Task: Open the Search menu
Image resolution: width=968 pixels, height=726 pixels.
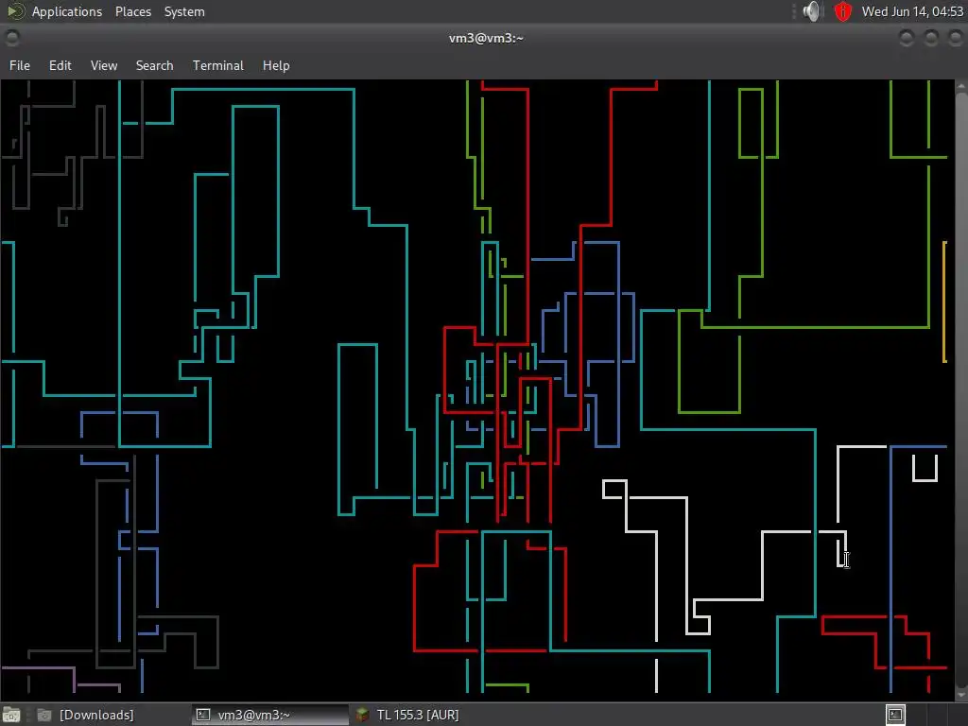Action: (x=154, y=65)
